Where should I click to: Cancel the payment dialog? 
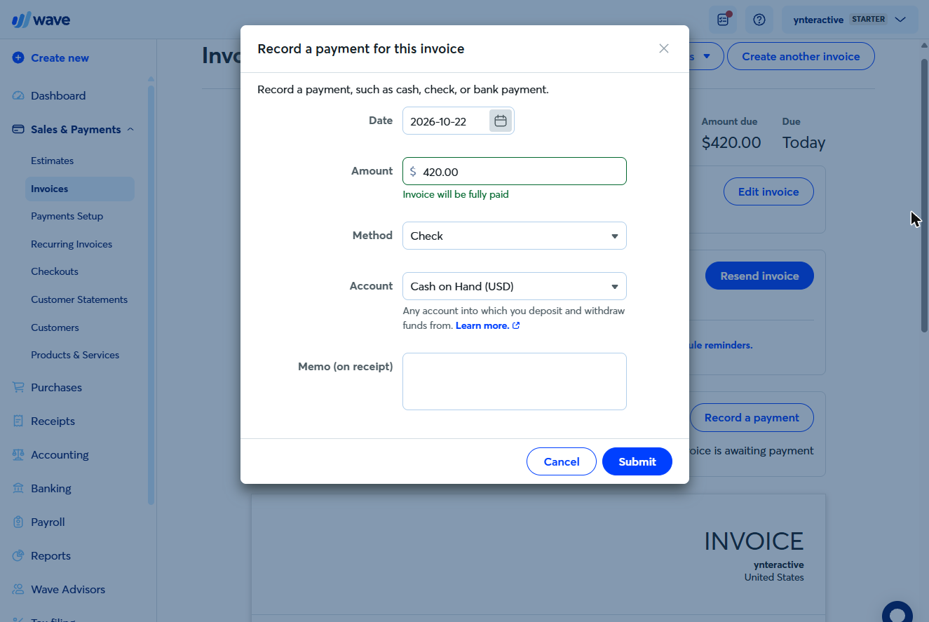pos(562,461)
